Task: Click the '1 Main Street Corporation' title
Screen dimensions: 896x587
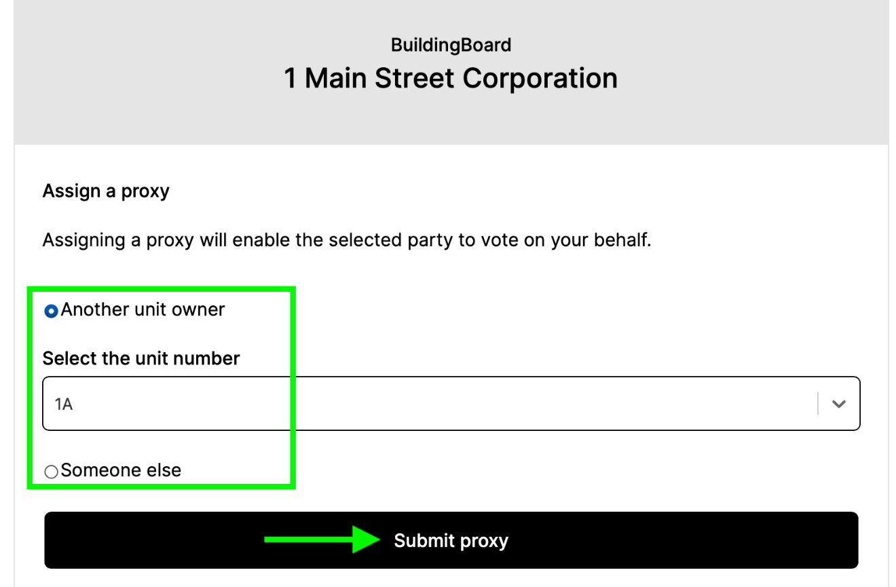Action: [x=451, y=77]
